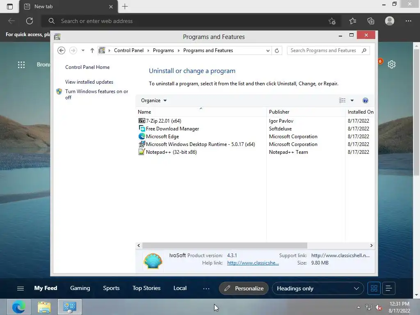Screen dimensions: 420x315
Task: Open address bar history dropdown
Action: coord(267,50)
